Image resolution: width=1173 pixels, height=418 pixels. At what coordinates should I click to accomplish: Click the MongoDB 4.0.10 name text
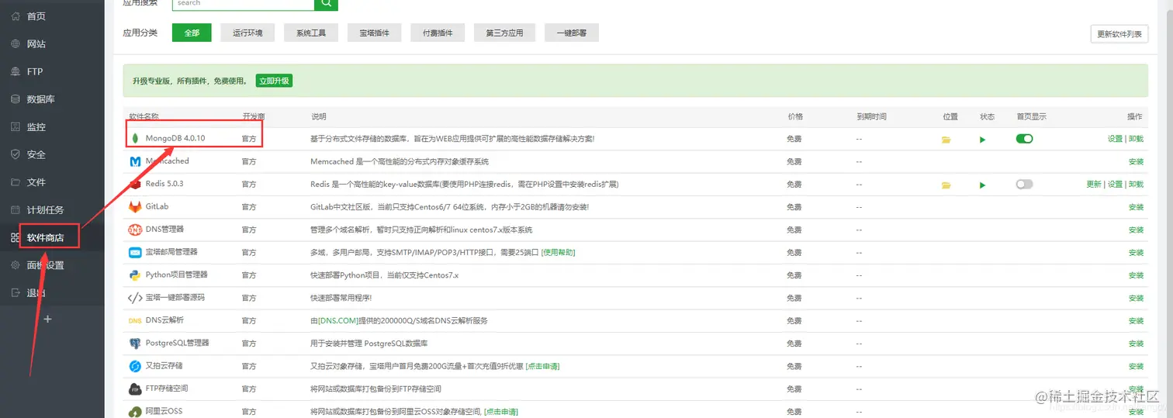(175, 139)
